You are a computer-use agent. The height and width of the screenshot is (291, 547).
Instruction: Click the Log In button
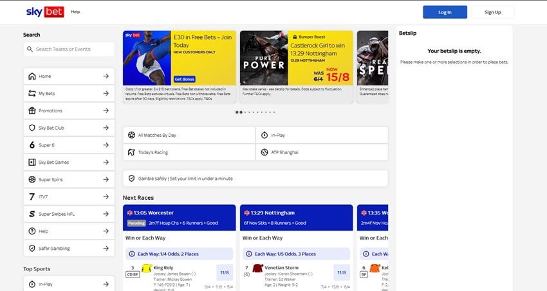[x=445, y=12]
